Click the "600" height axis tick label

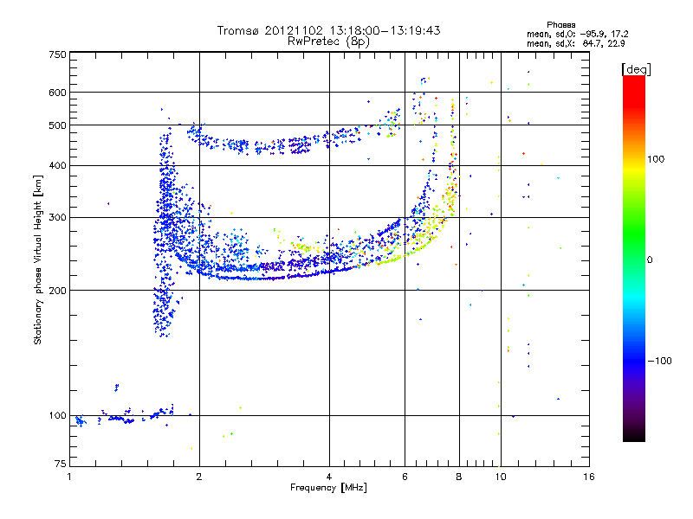[x=57, y=93]
